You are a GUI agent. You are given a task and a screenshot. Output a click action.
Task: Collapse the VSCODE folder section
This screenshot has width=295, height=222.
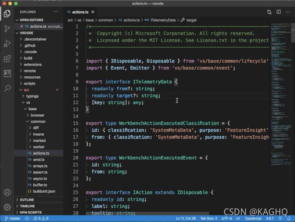pos(39,33)
